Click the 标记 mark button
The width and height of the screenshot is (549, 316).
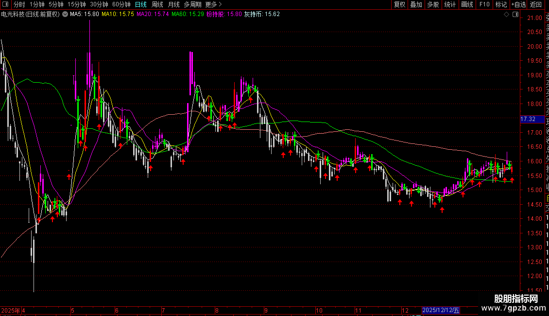[x=501, y=4]
